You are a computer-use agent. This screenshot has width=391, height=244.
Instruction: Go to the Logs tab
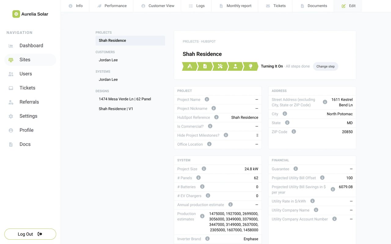(196, 6)
